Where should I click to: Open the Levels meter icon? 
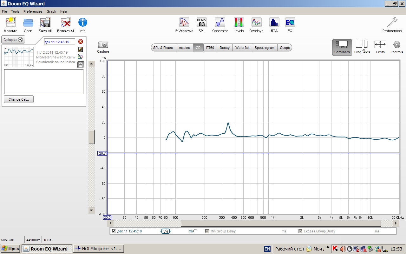pyautogui.click(x=239, y=23)
